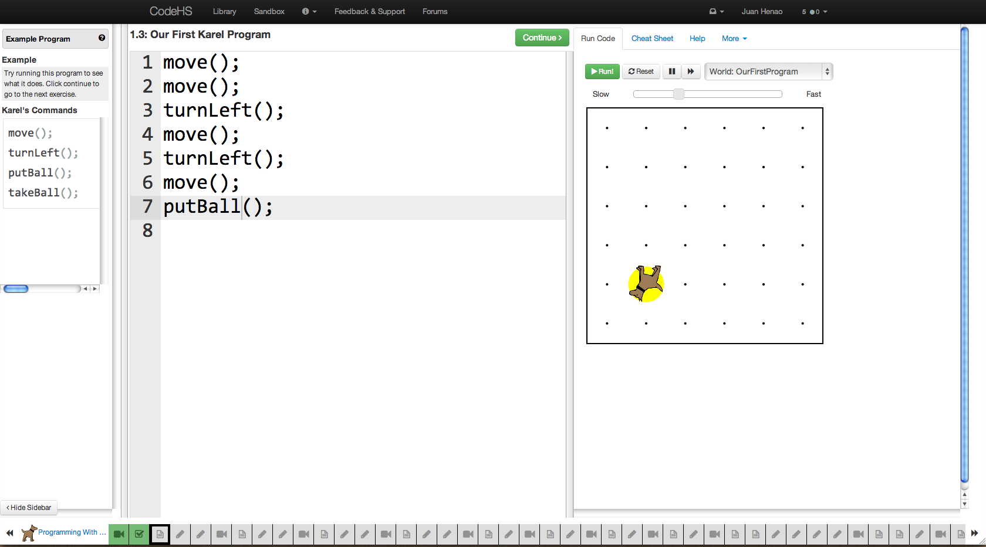The image size is (986, 547).
Task: Go to the Forums
Action: point(434,11)
